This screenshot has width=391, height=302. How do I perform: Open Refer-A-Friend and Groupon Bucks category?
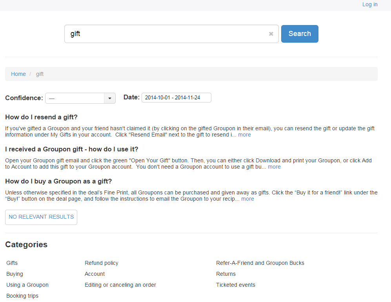(260, 263)
